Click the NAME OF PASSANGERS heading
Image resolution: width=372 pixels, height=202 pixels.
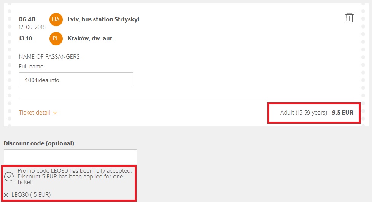point(49,57)
